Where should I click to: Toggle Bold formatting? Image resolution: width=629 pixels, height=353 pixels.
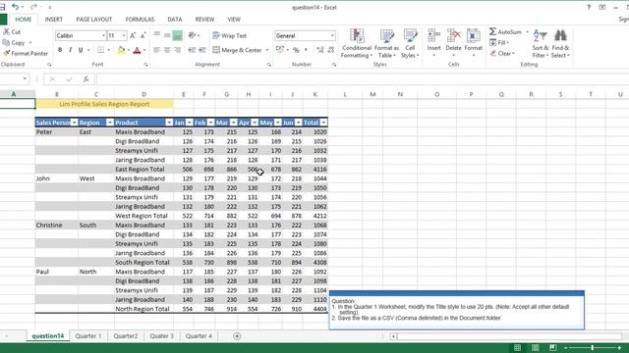click(x=60, y=50)
